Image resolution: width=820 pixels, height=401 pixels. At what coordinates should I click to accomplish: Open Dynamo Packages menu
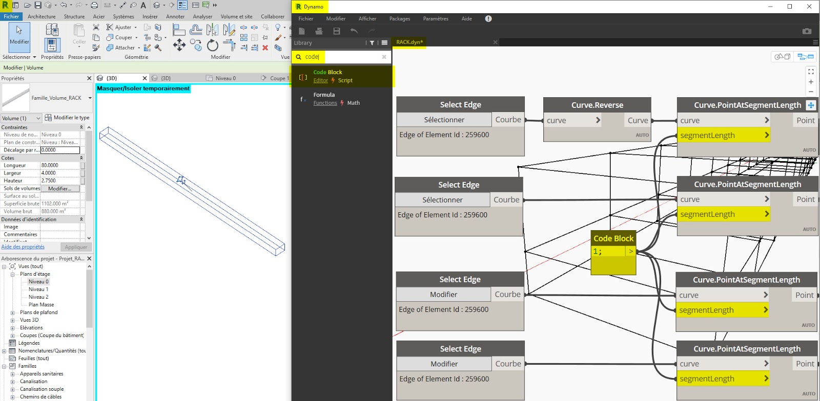pyautogui.click(x=400, y=19)
